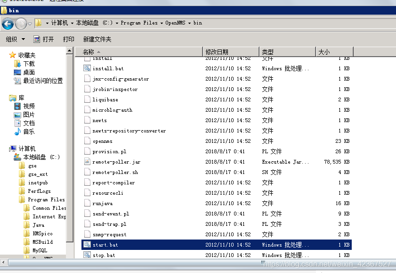Open 图片 pictures library
Image resolution: width=396 pixels, height=273 pixels.
(24, 115)
